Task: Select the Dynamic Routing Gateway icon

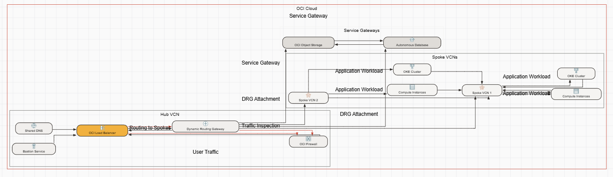Action: pos(205,124)
